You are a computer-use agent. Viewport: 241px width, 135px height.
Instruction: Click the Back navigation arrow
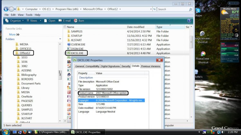[6, 9]
